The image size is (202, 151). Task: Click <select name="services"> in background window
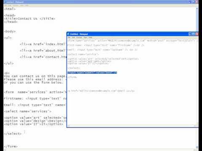[x=28, y=112]
